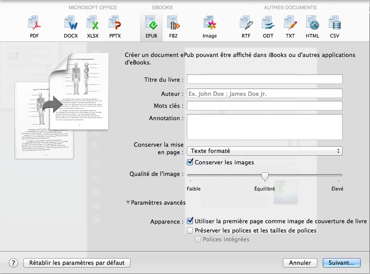Select XLSX spreadsheet export icon

point(93,27)
